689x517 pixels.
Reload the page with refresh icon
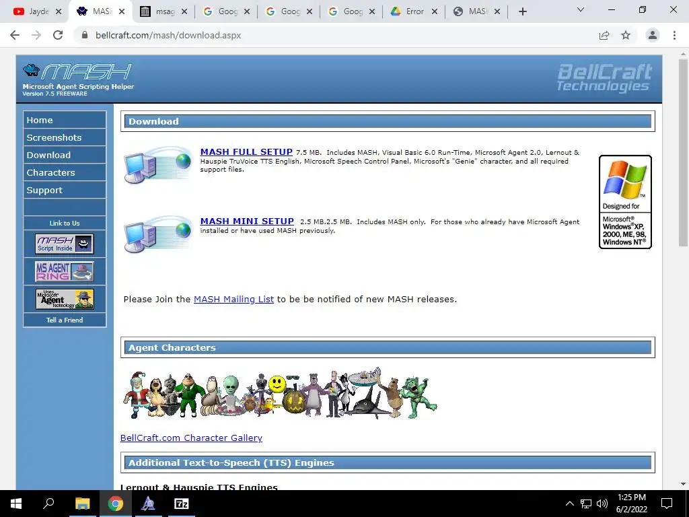pos(58,35)
